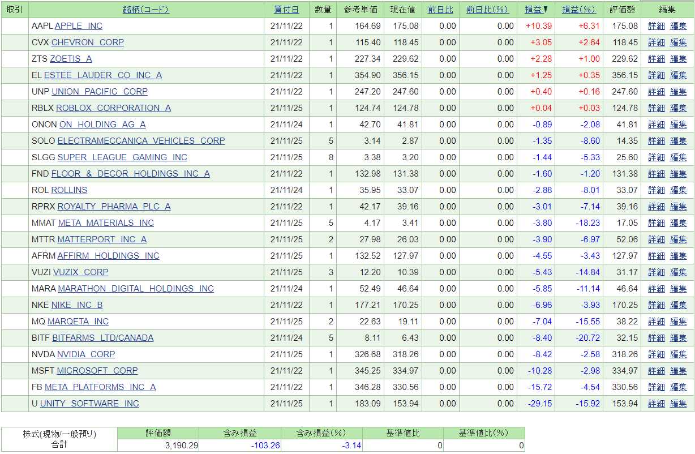Sort table by 買付日 column header
The image size is (695, 454).
[x=286, y=10]
